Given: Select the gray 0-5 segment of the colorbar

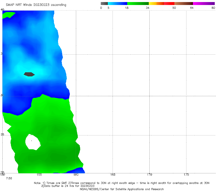Looking at the screenshot, I should [104, 4].
